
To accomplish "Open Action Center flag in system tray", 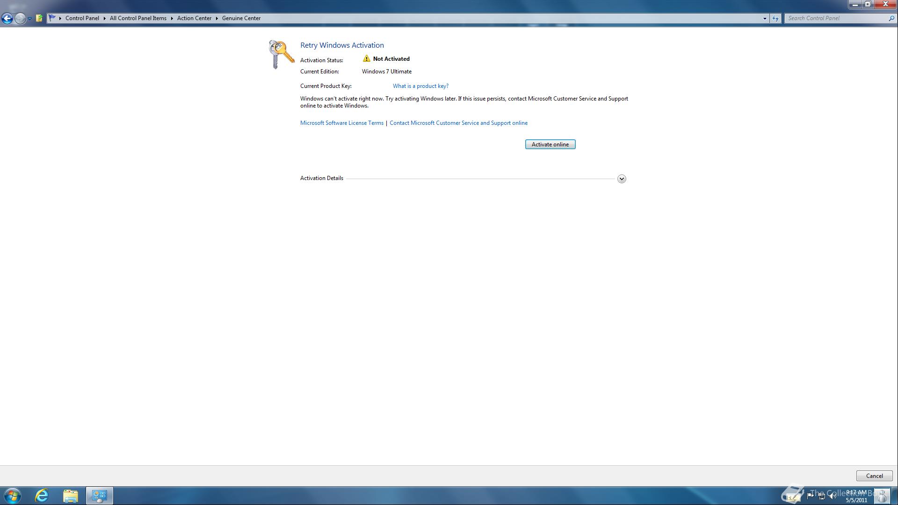I will point(810,496).
